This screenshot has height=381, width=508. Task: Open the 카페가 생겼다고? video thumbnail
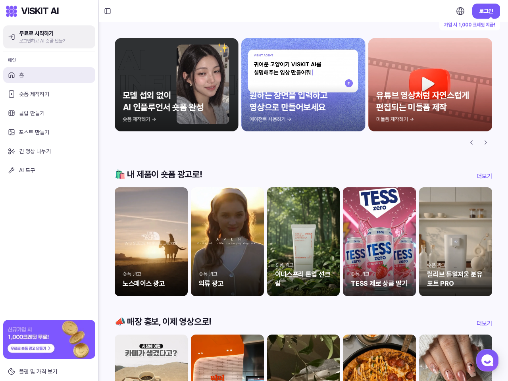[151, 358]
